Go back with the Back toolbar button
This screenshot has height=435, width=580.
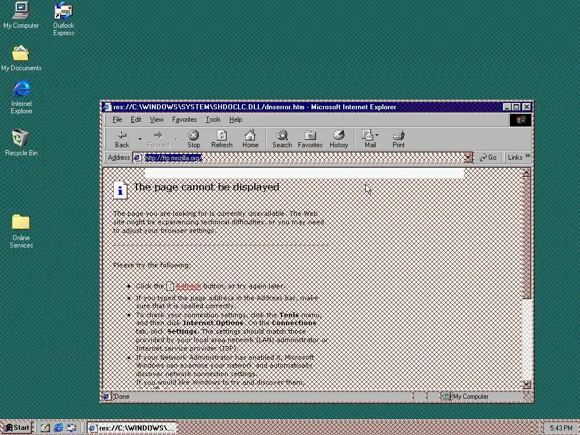tap(122, 139)
